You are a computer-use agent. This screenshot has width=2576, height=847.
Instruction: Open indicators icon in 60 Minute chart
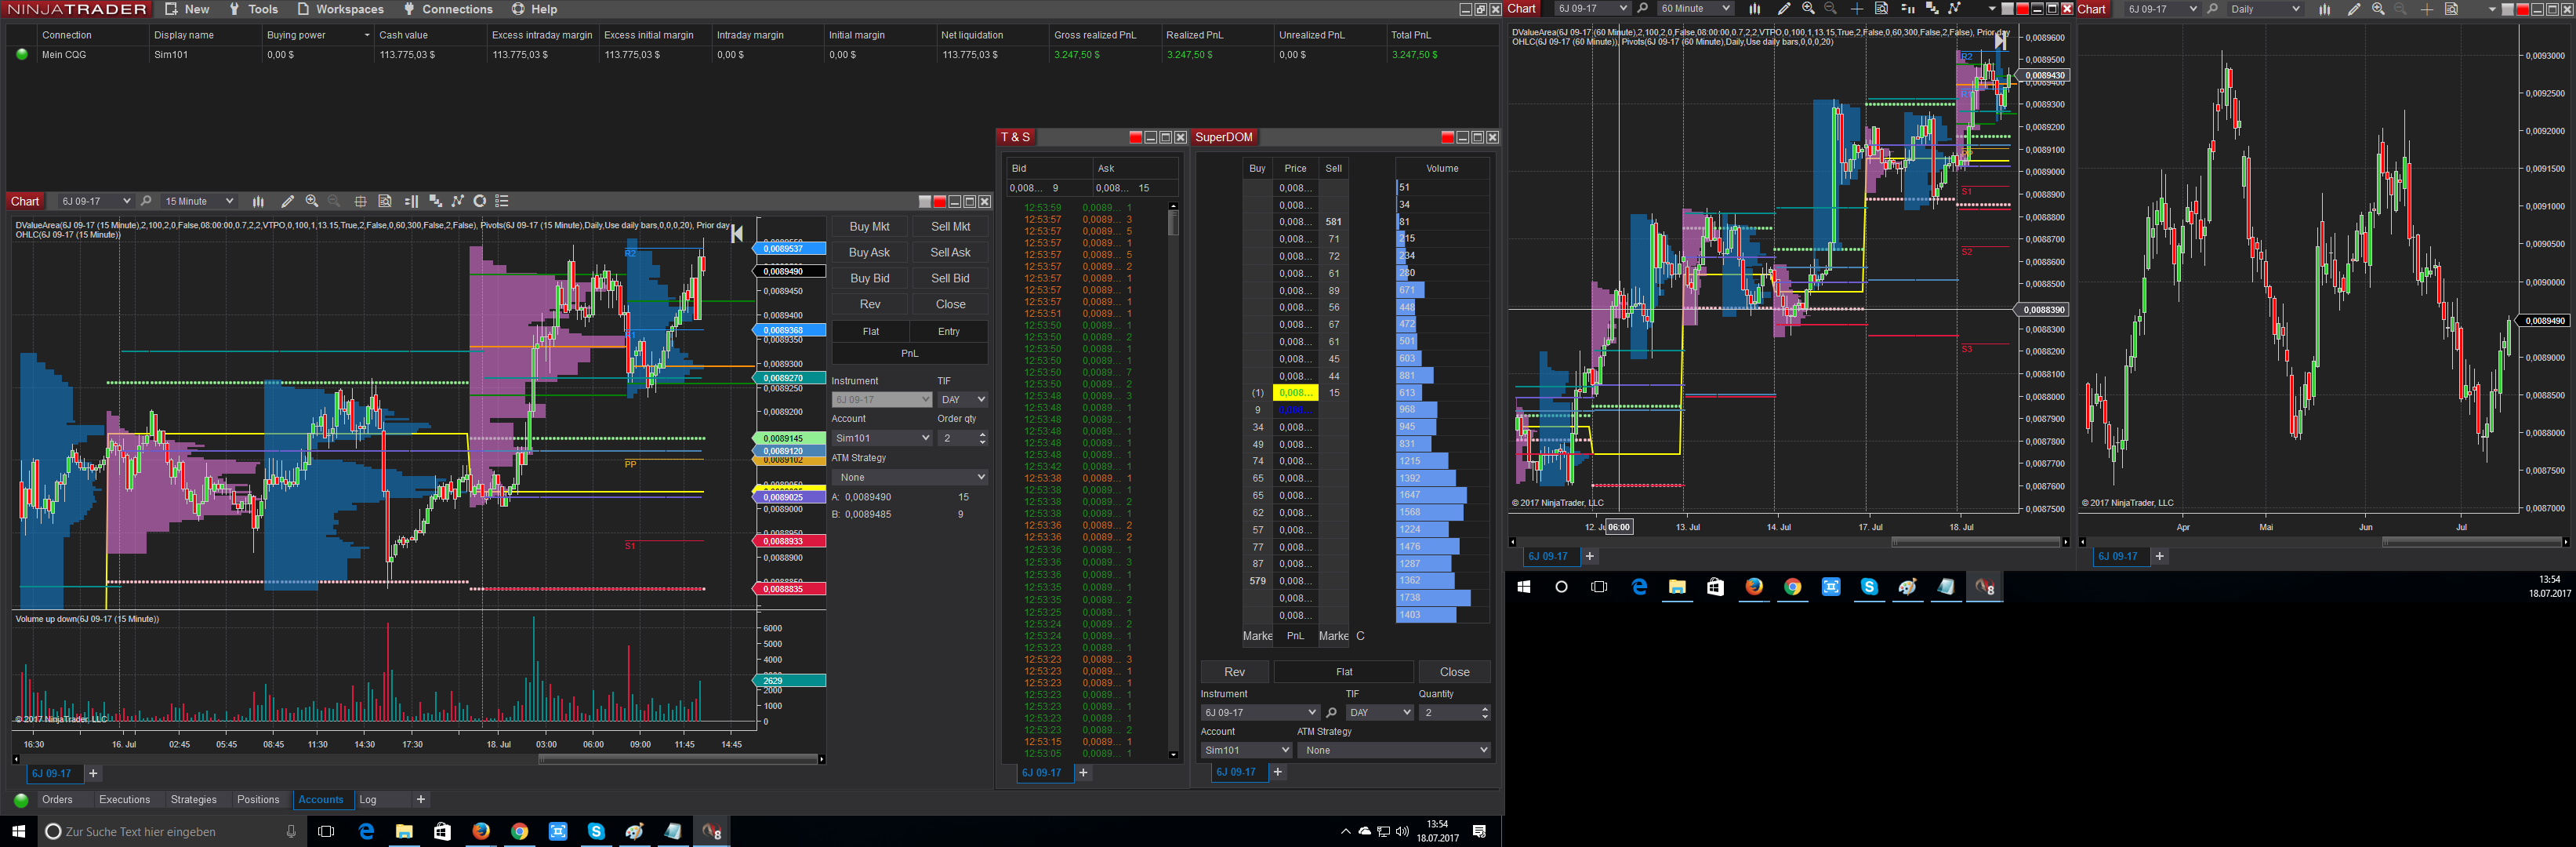point(1954,9)
